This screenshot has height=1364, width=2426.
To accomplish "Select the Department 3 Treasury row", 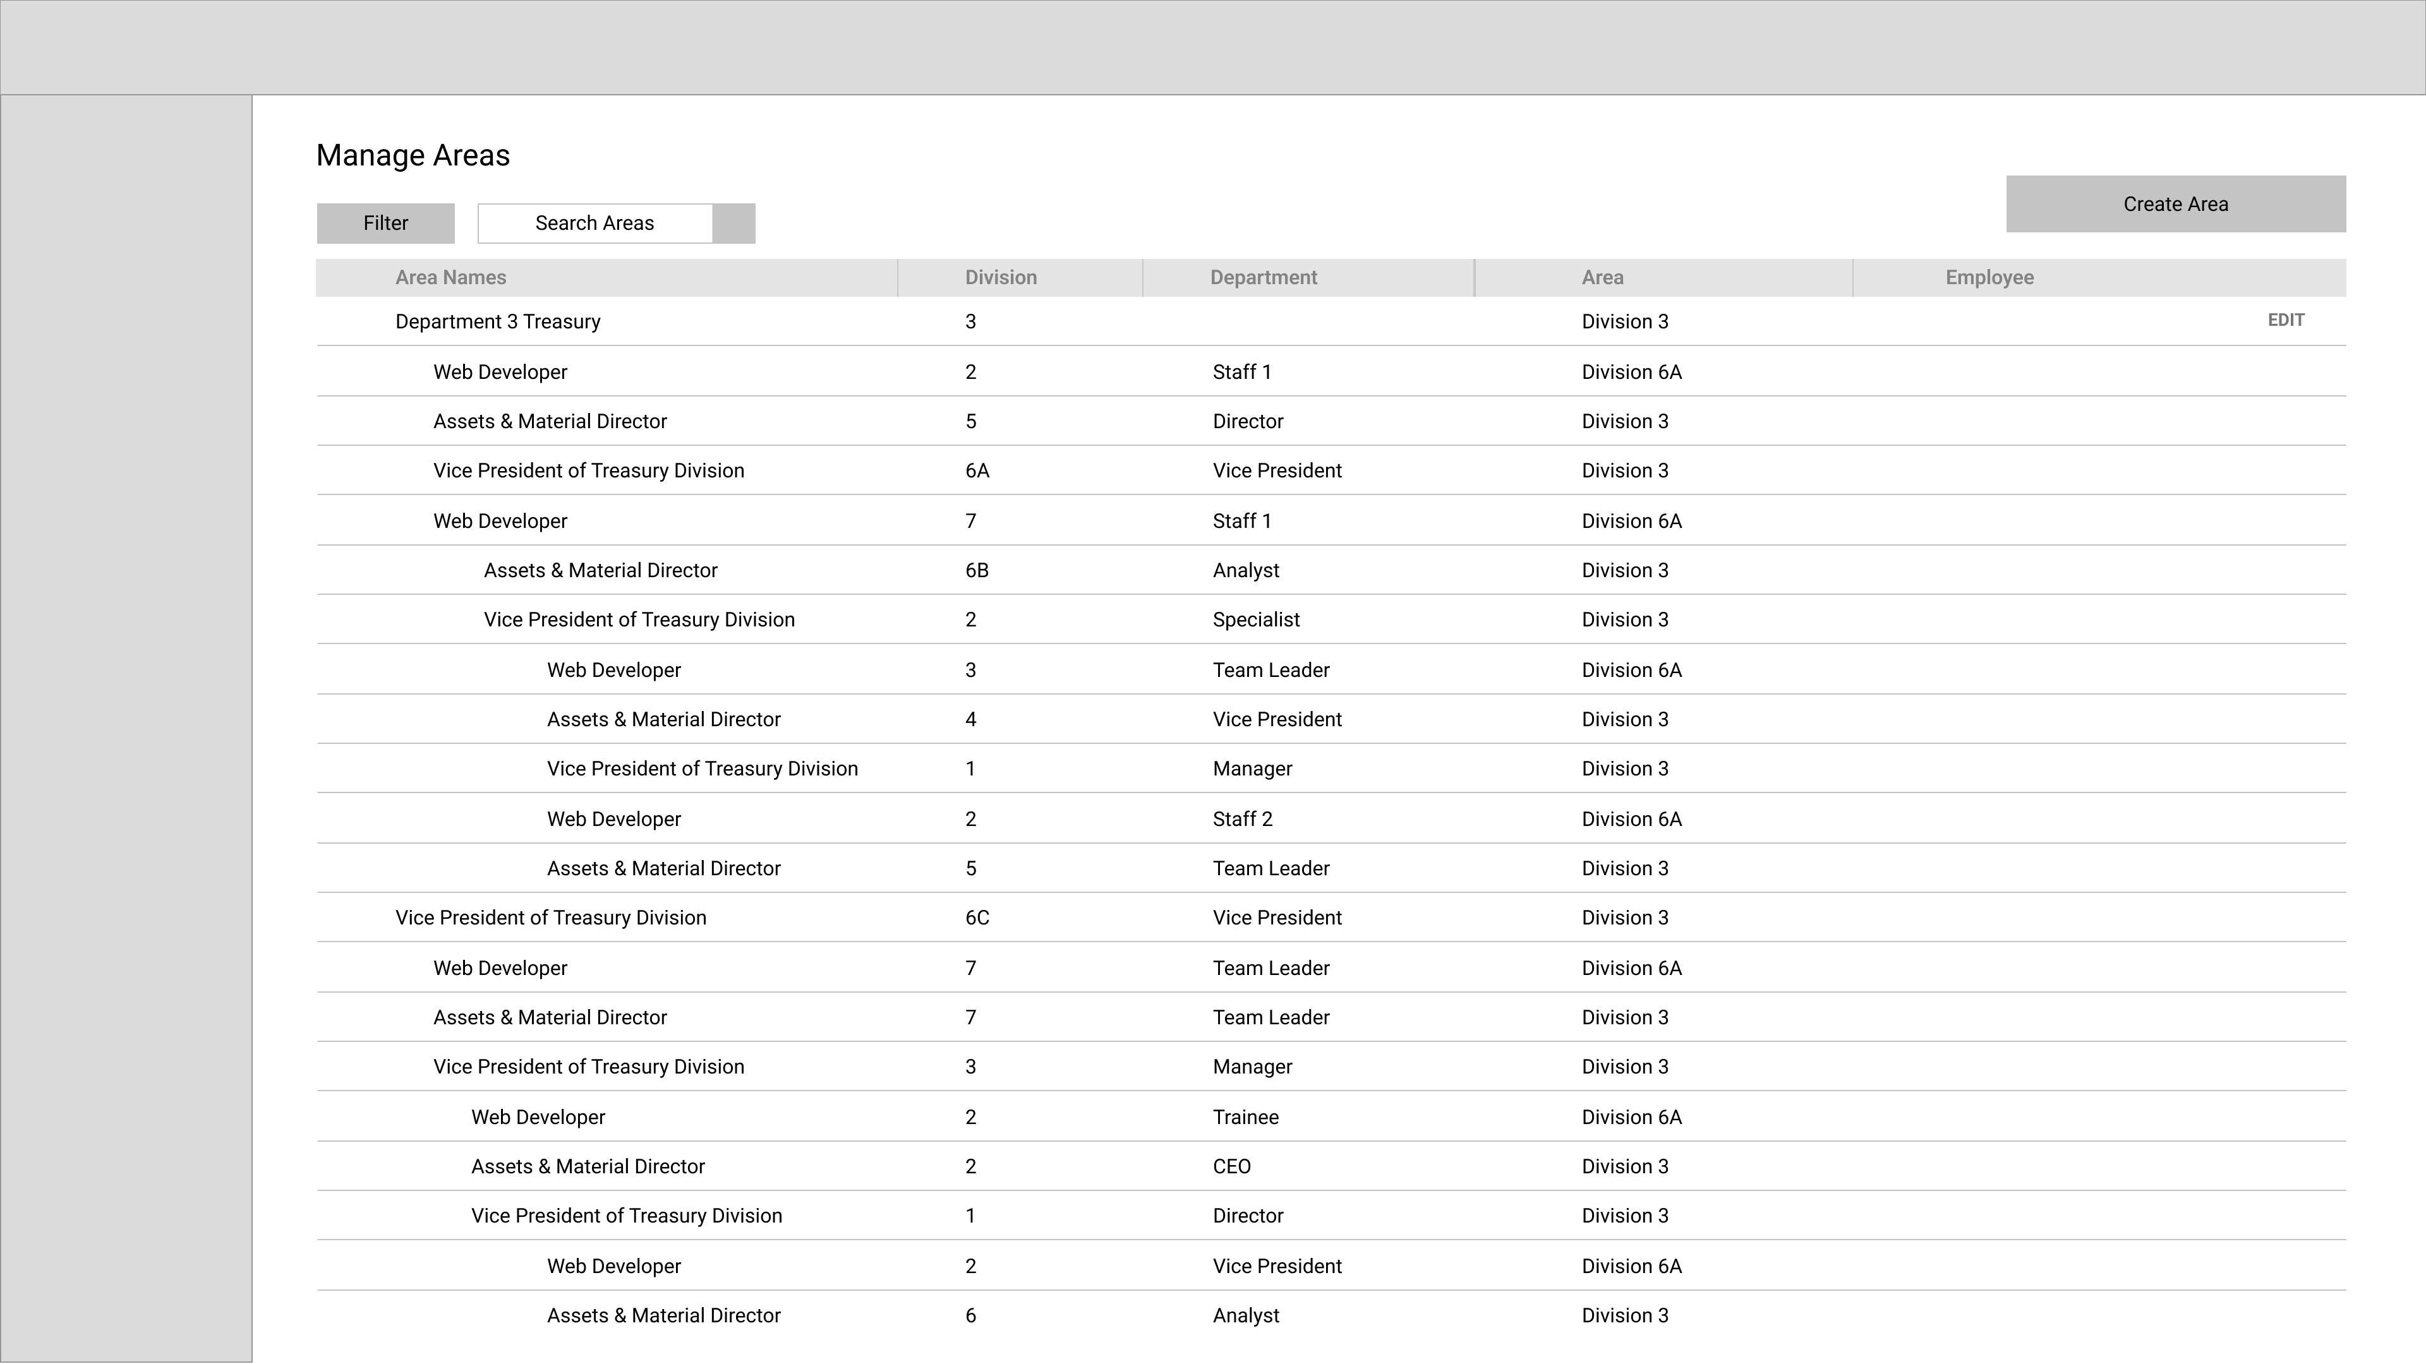I will (x=497, y=322).
